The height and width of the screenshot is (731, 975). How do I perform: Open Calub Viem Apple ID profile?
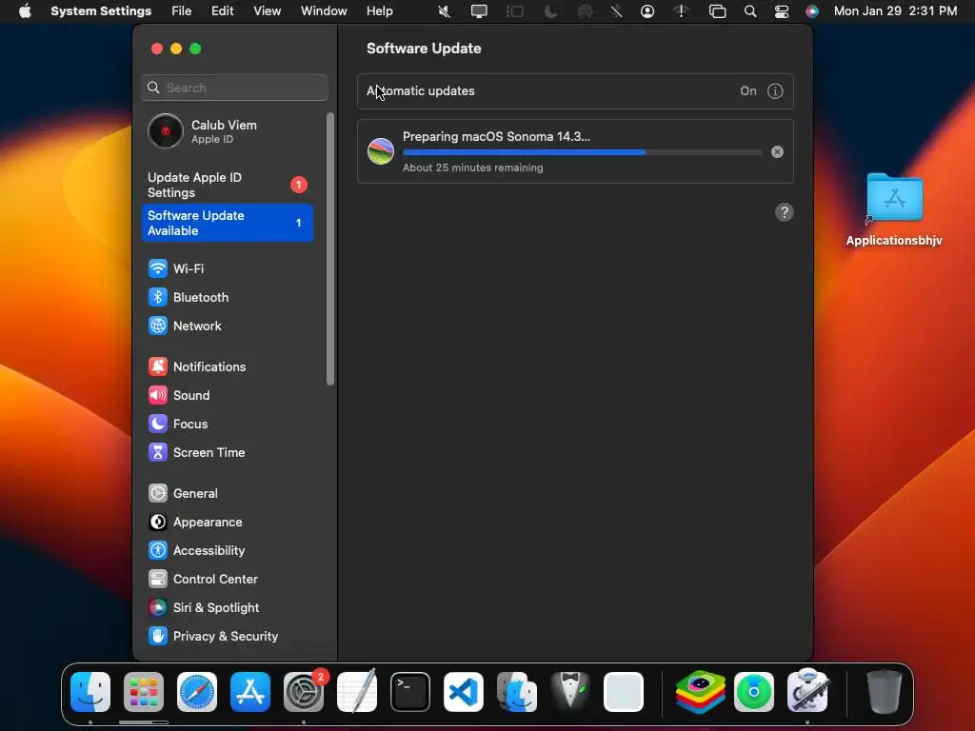click(227, 131)
